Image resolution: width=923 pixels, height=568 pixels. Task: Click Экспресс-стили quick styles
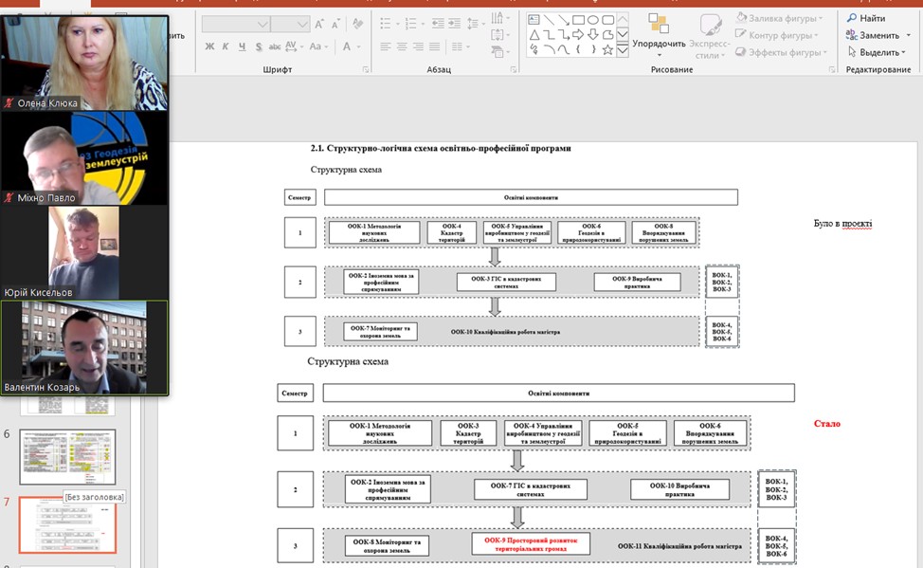[x=710, y=35]
